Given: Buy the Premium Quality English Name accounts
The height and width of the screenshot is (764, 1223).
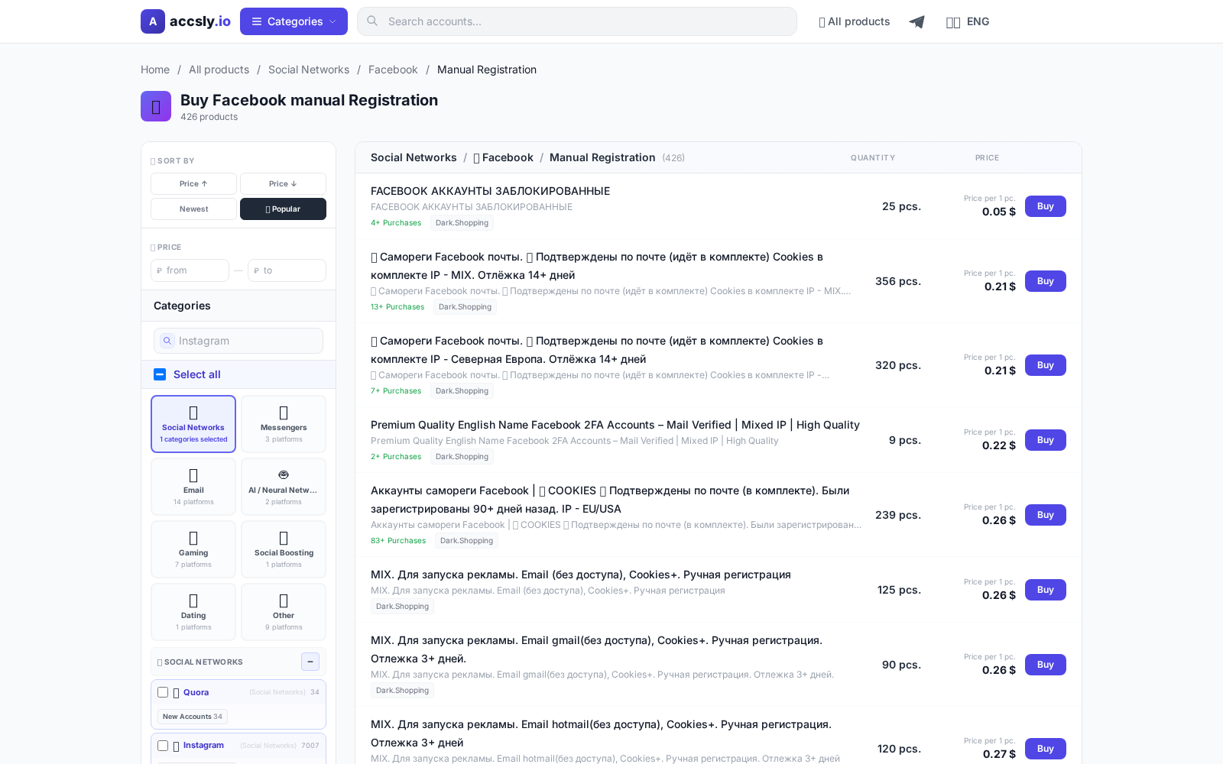Looking at the screenshot, I should point(1045,440).
